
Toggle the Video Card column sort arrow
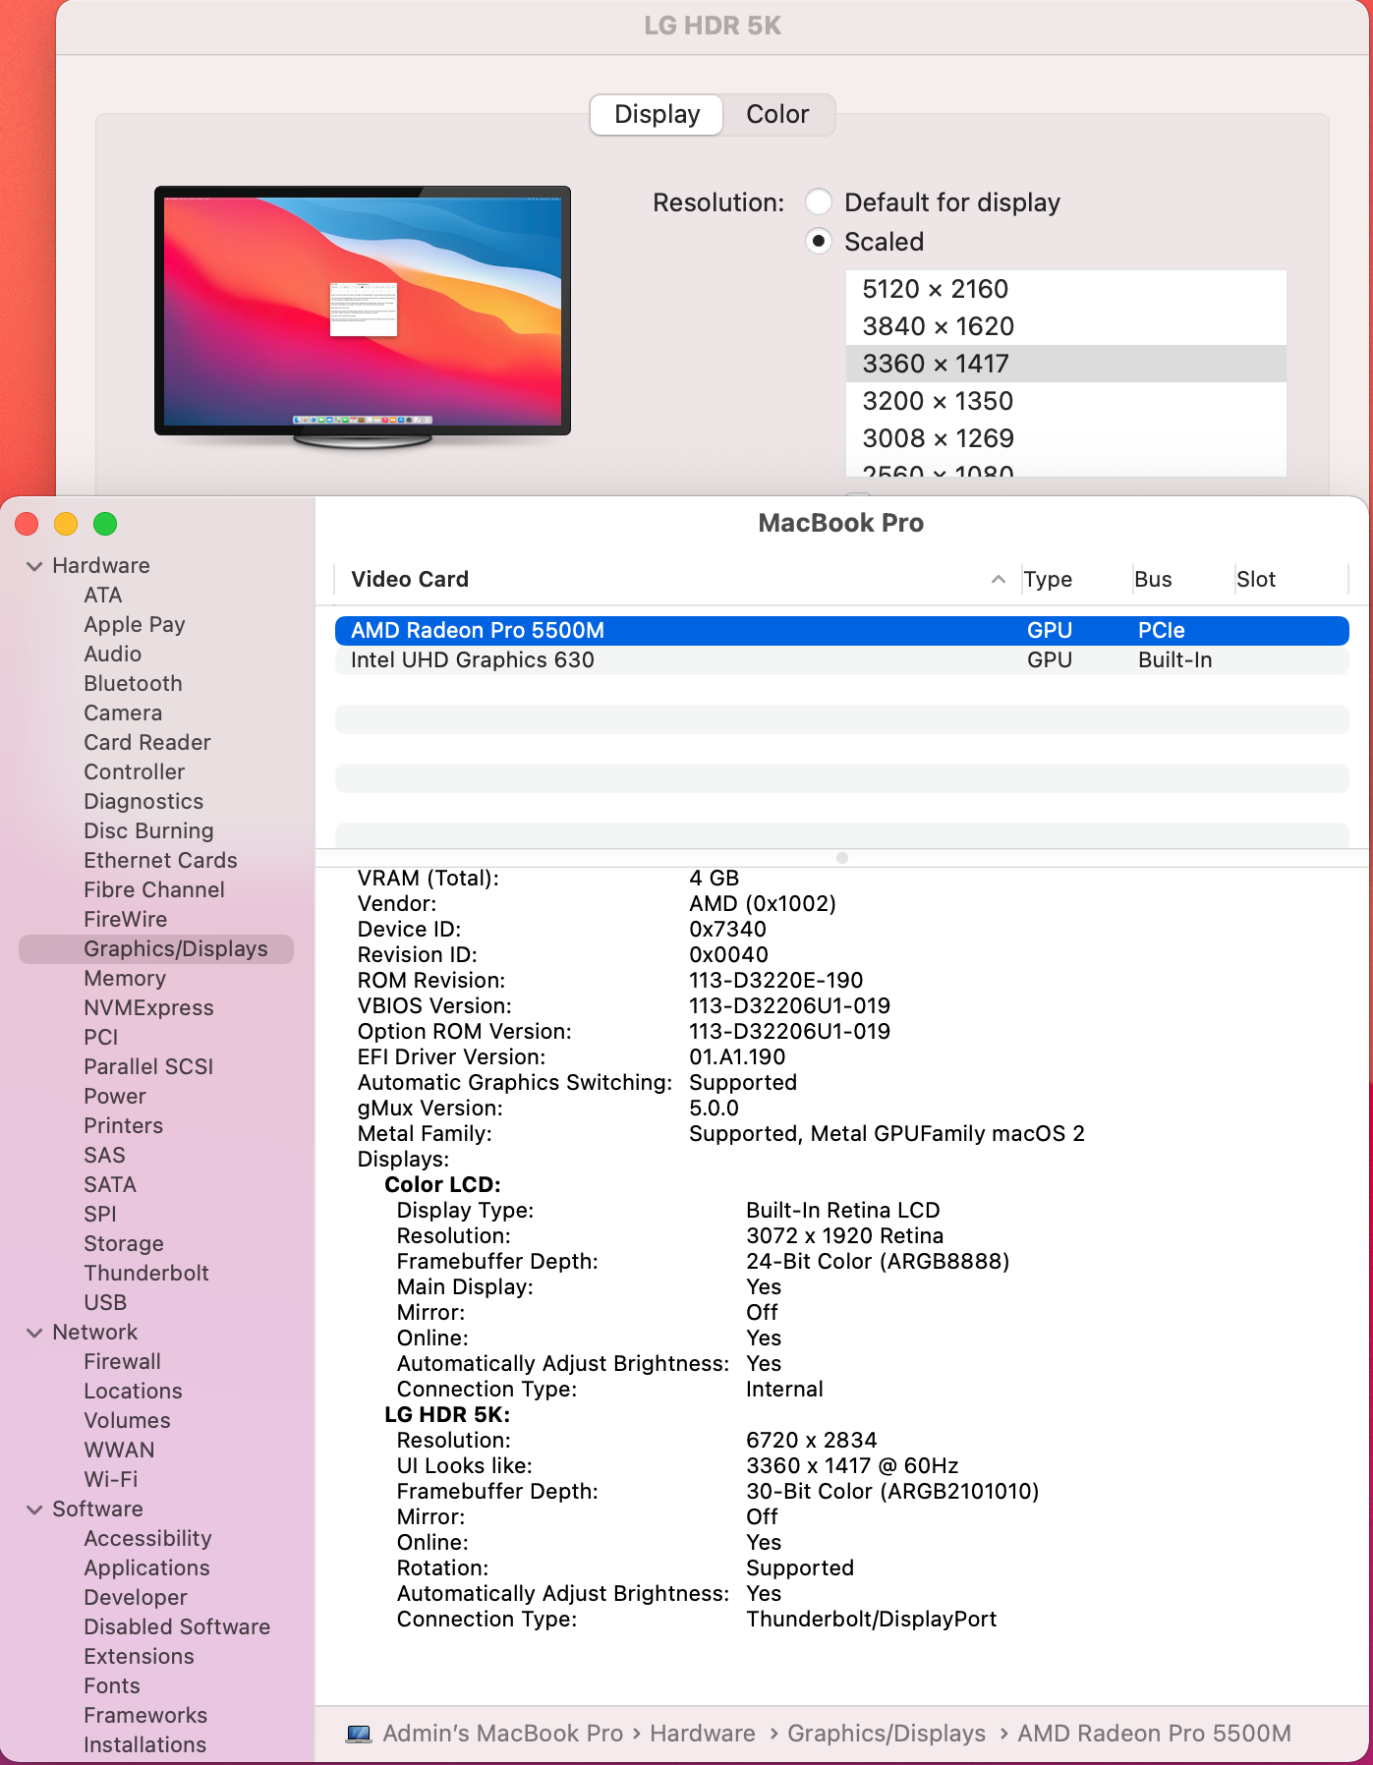point(998,579)
